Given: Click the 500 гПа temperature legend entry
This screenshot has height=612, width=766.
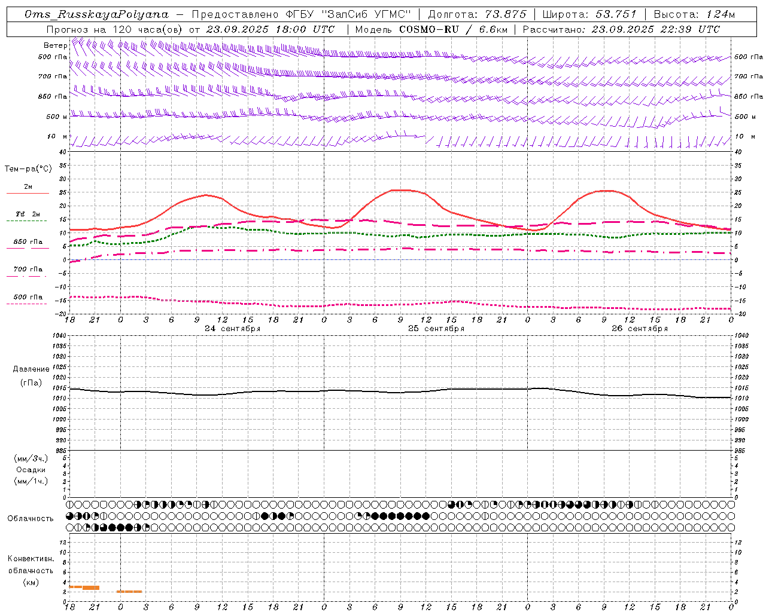Looking at the screenshot, I should point(28,297).
